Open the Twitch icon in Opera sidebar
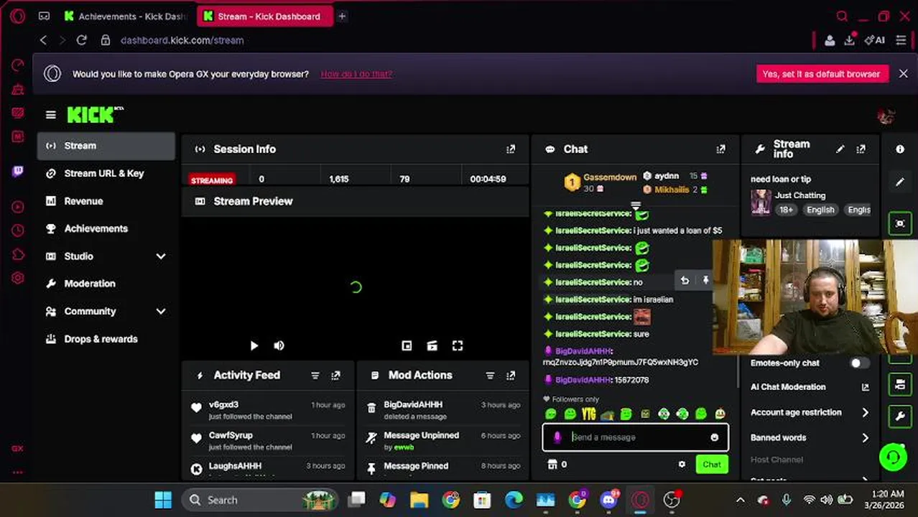918x517 pixels. (18, 172)
